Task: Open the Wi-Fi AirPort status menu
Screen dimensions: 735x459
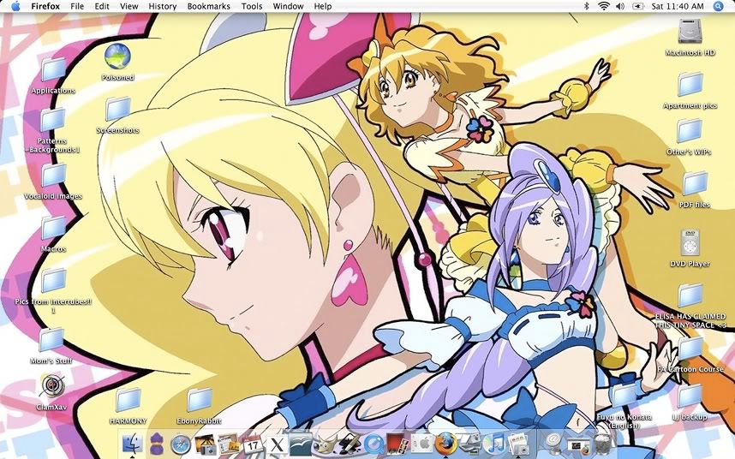Action: pos(604,6)
